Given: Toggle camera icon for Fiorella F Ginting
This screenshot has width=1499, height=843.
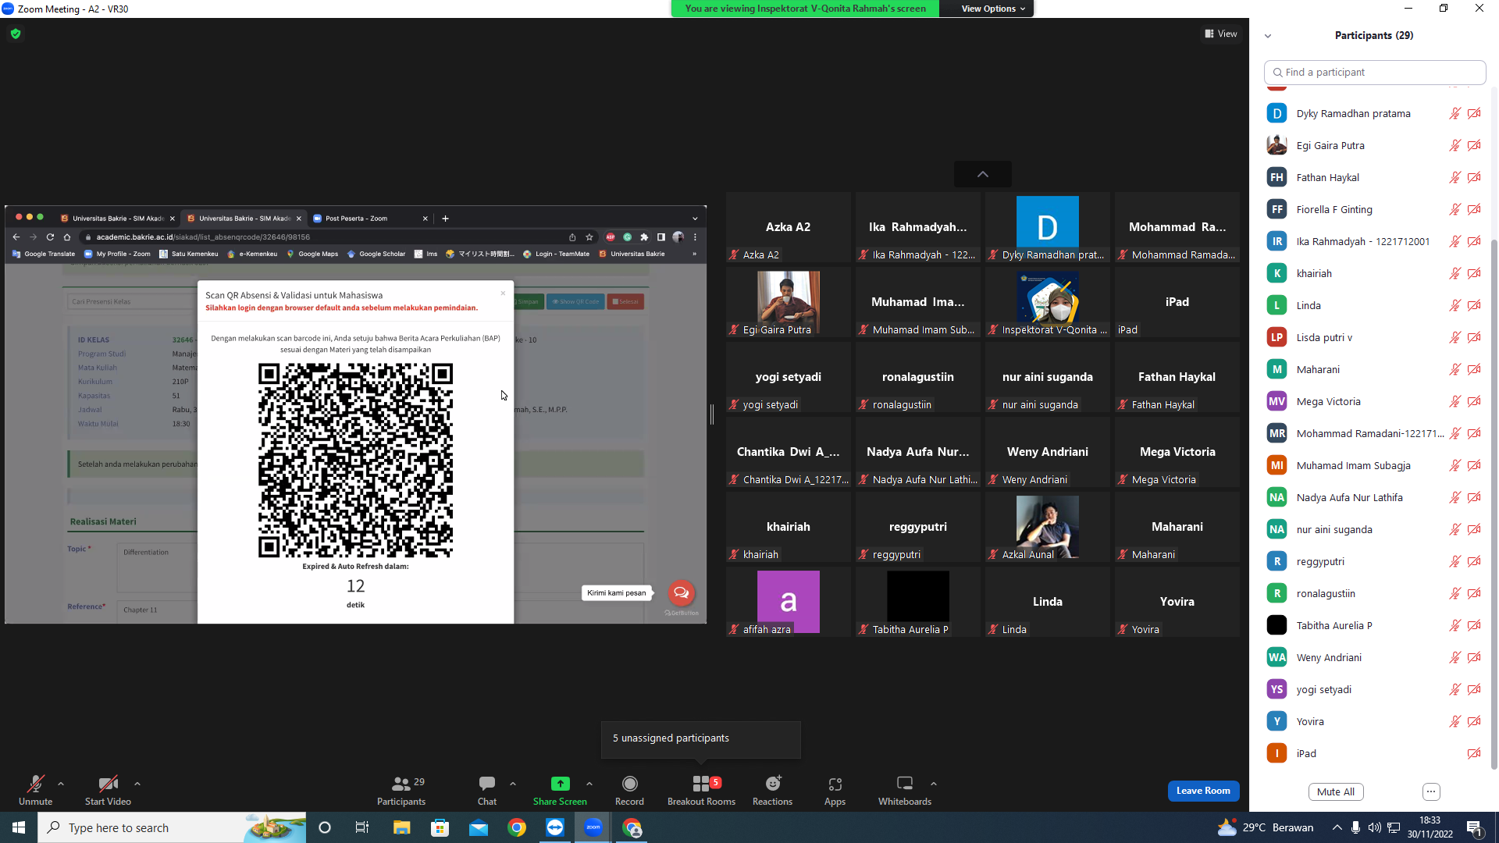Looking at the screenshot, I should coord(1474,209).
